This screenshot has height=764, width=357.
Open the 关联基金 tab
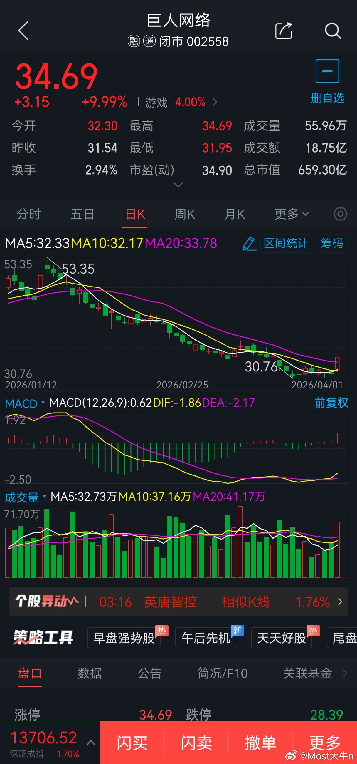[x=307, y=673]
